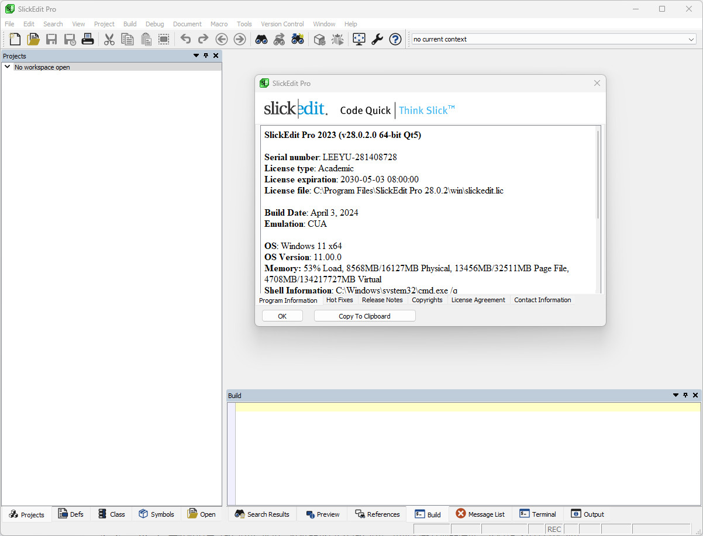This screenshot has width=703, height=536.
Task: Switch to the Symbols tab
Action: (x=156, y=514)
